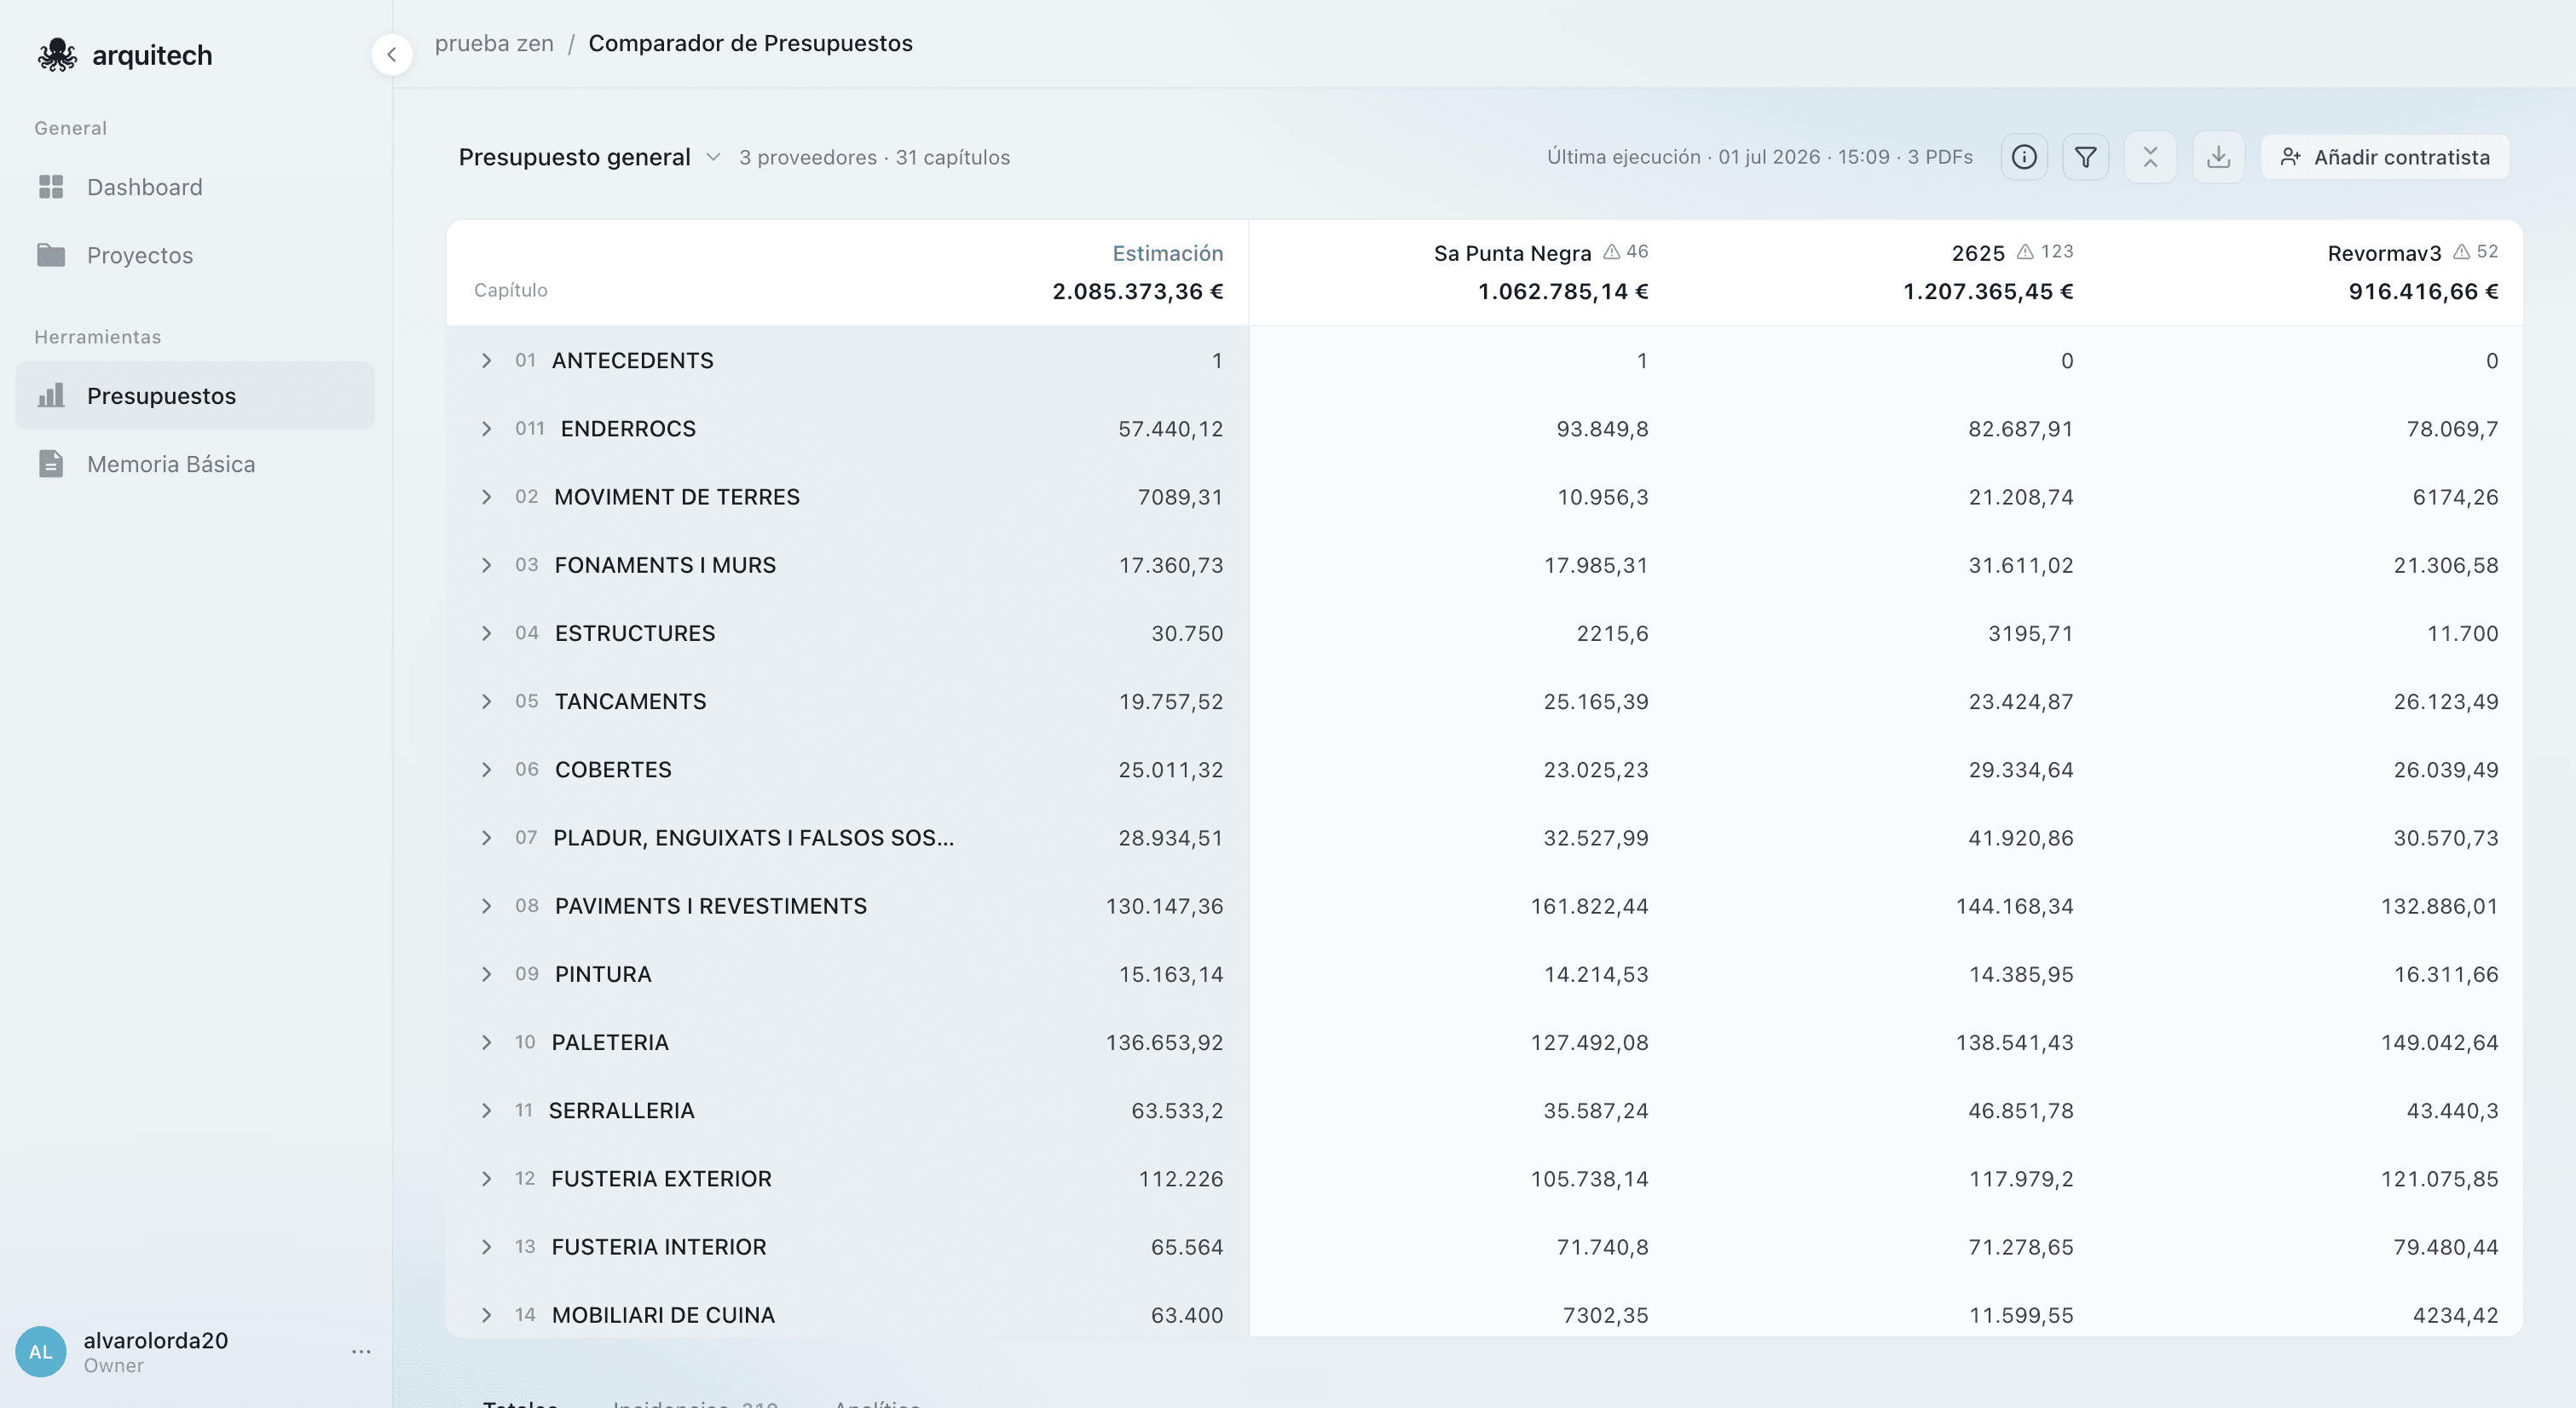This screenshot has width=2576, height=1408.
Task: Click Sa Punta Negra warning icon 46
Action: point(1626,252)
